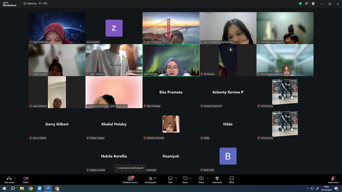Switch to Zoom in the taskbar

coord(48,188)
